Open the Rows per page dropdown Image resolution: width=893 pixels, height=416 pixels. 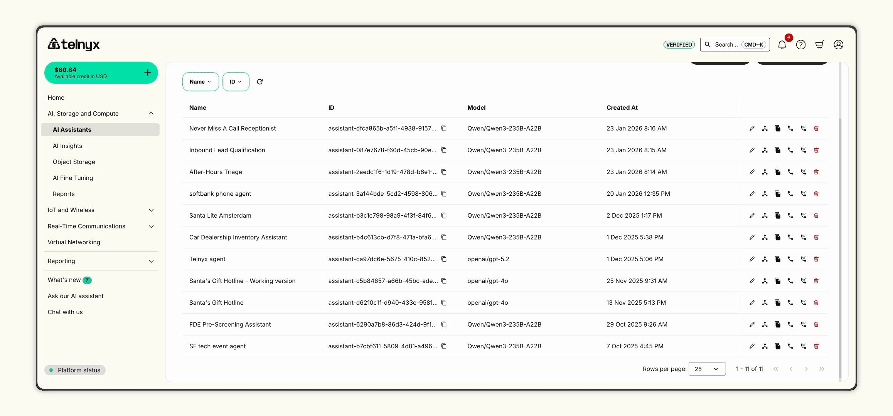pyautogui.click(x=707, y=369)
